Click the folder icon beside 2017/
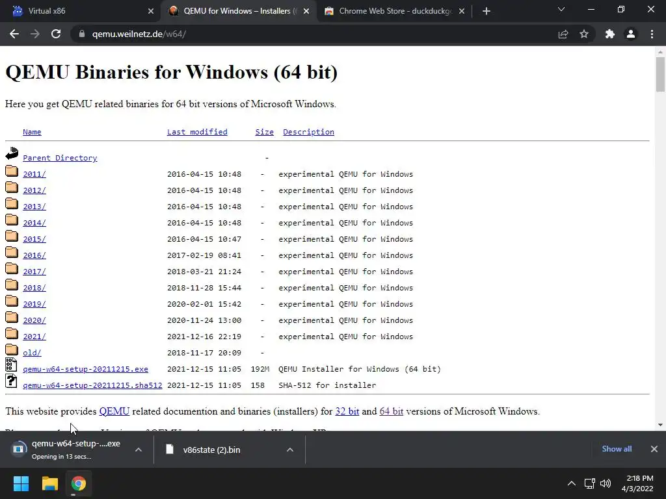 pyautogui.click(x=12, y=268)
